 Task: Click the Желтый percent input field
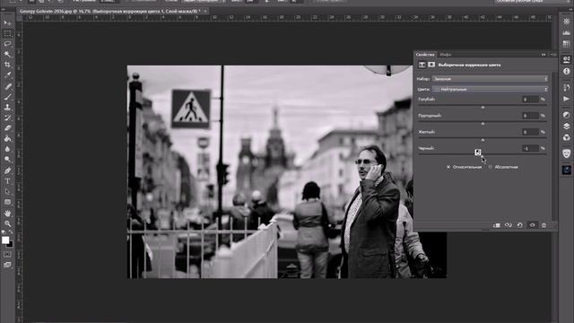[x=530, y=132]
